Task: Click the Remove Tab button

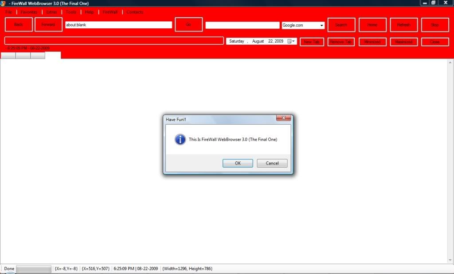Action: pyautogui.click(x=341, y=42)
